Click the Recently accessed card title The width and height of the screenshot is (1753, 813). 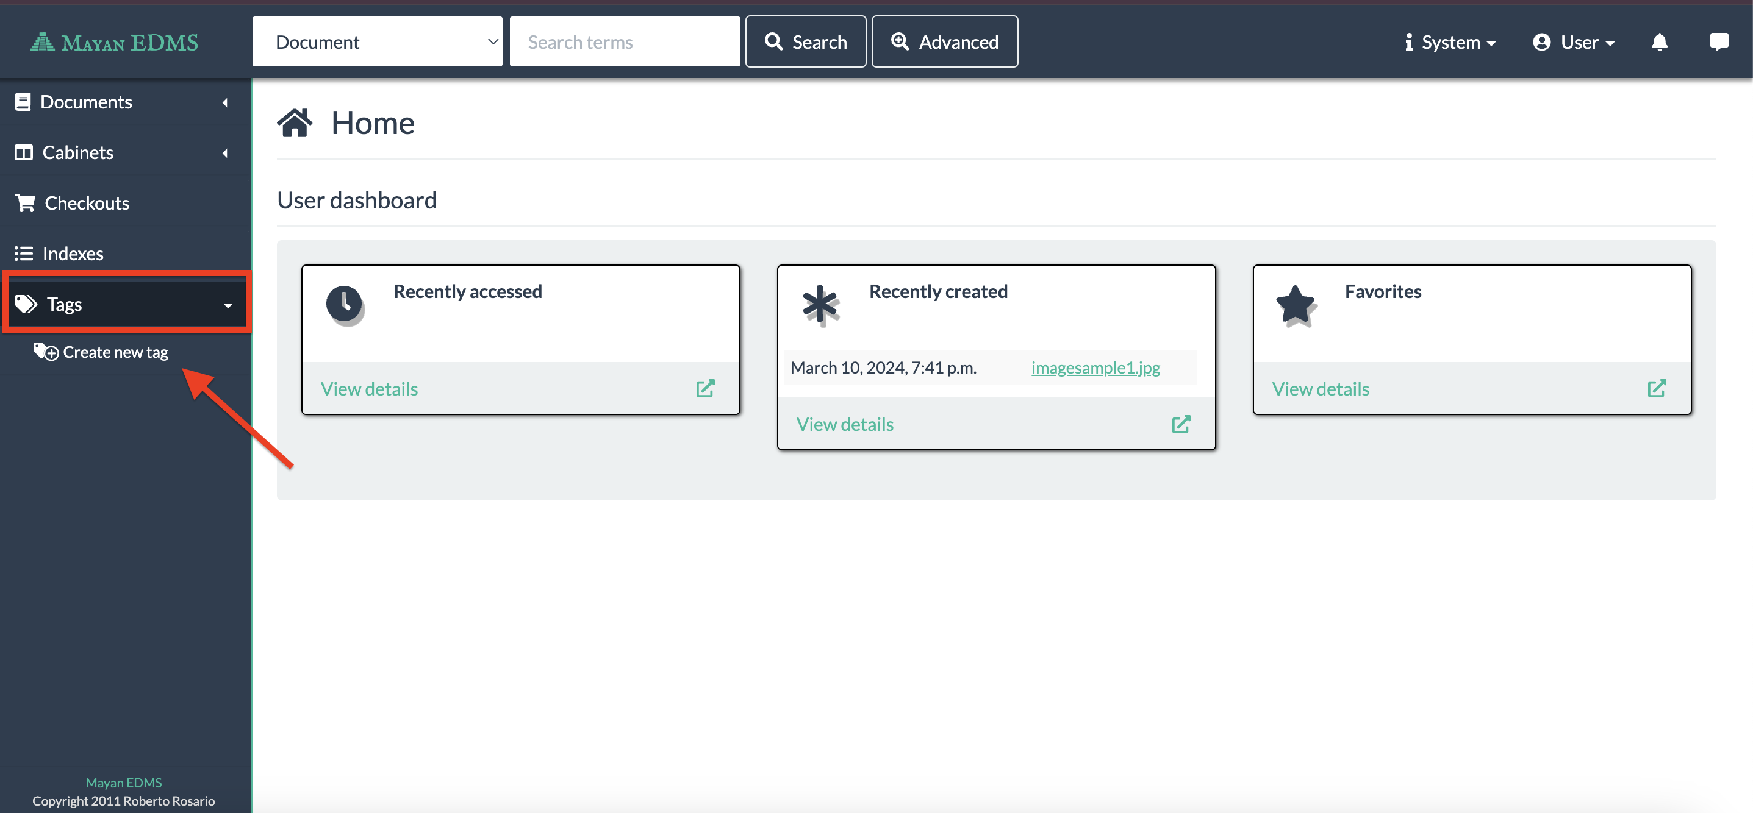[467, 291]
